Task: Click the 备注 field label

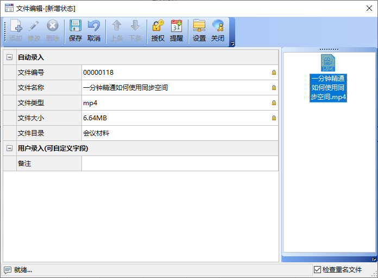Action: [x=24, y=164]
